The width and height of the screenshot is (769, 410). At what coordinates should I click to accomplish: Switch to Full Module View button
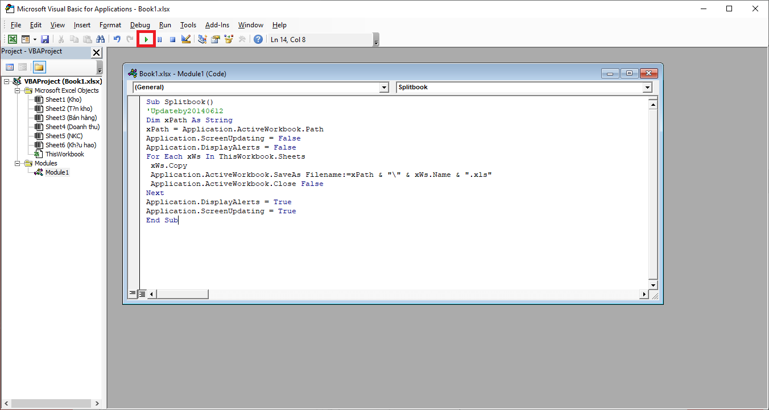tap(142, 294)
